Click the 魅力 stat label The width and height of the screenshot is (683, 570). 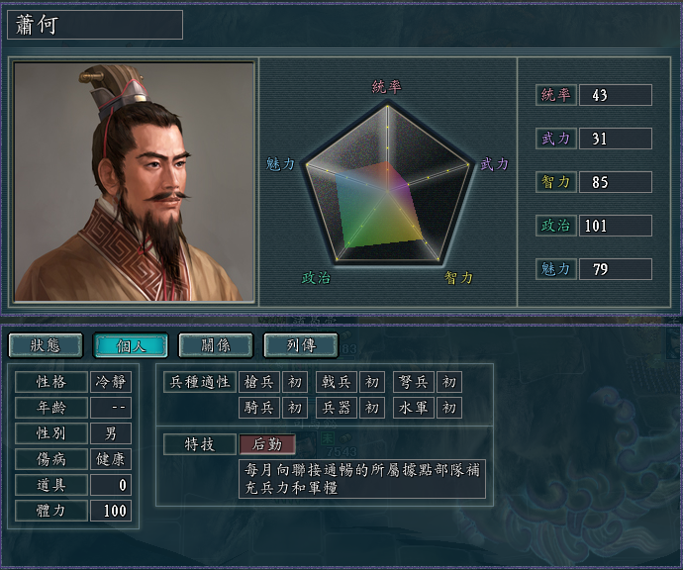556,269
